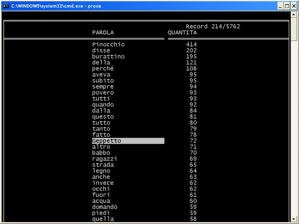The width and height of the screenshot is (299, 224).
Task: Maximize the cmd.exe prova window
Action: coord(287,6)
